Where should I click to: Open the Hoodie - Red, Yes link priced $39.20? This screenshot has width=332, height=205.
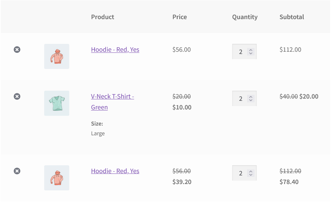coord(115,171)
